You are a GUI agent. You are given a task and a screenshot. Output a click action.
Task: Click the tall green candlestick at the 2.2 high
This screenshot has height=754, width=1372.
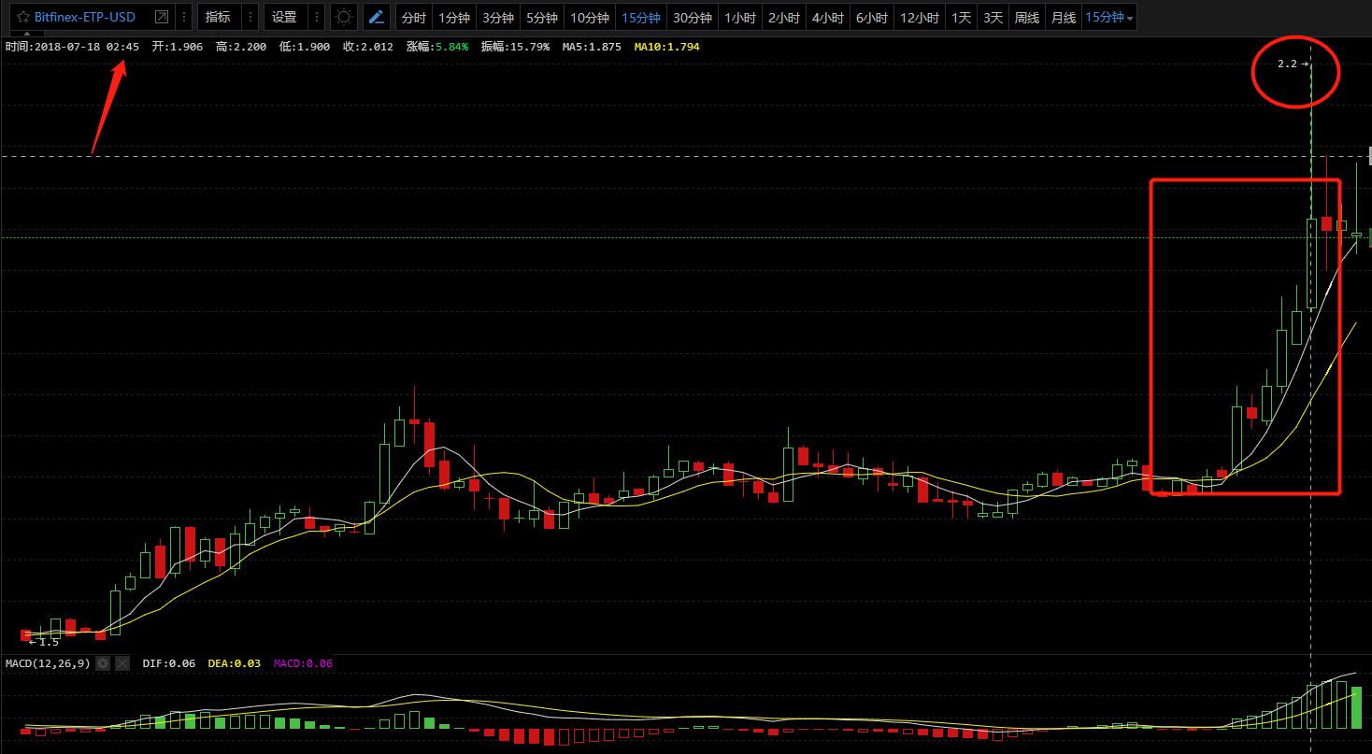[x=1311, y=262]
